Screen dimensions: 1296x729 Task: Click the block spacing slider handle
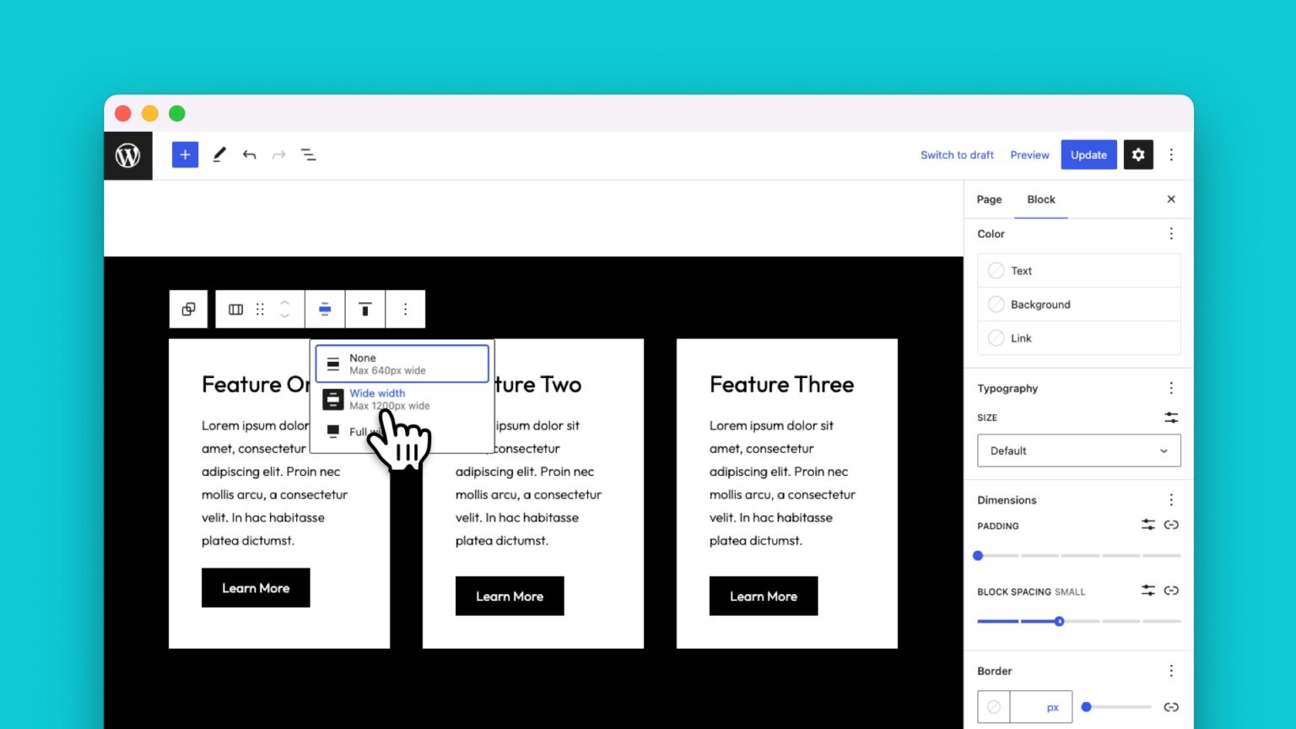[1059, 621]
